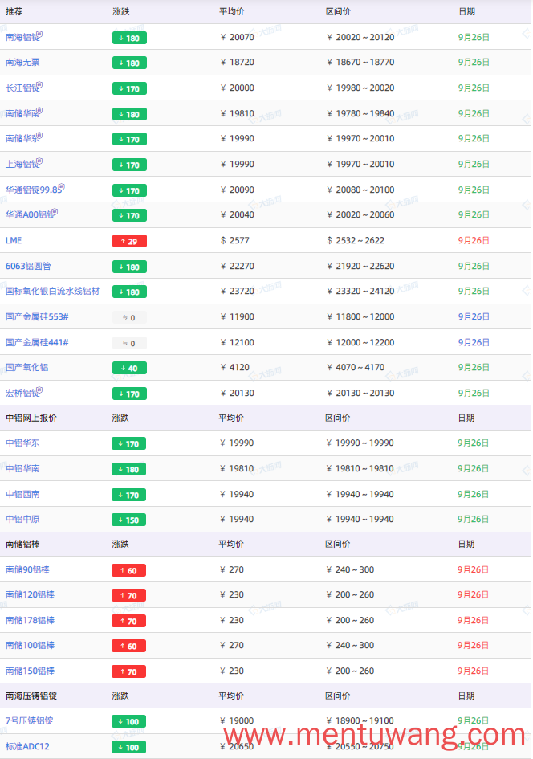Click the 南海压铸铝锭 section header
The image size is (533, 759).
point(31,696)
